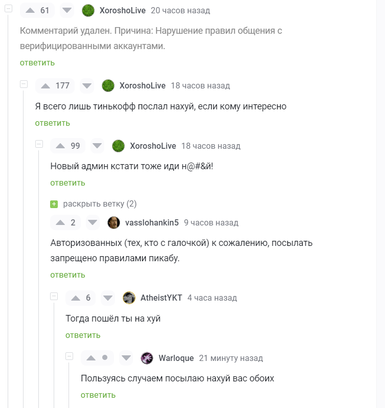The height and width of the screenshot is (408, 385).
Task: Click the '18 часов назад' timestamp on 177 comment
Action: coord(200,86)
